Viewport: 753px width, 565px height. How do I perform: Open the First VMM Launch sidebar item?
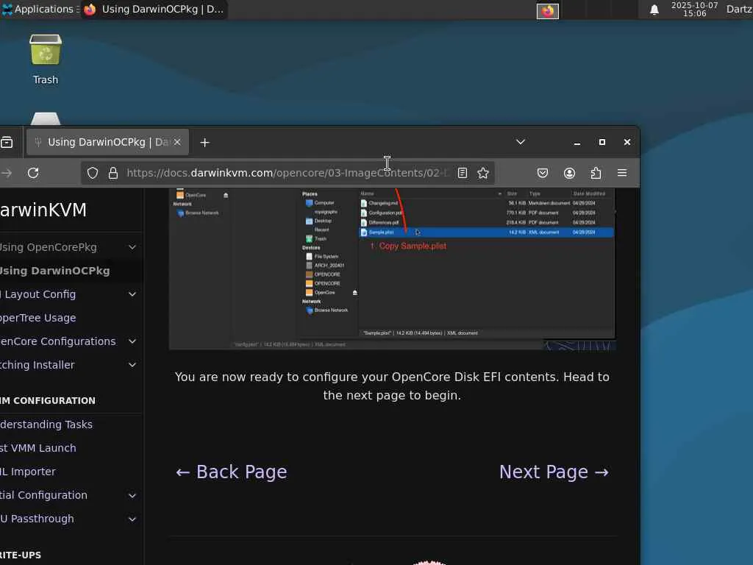pyautogui.click(x=38, y=448)
